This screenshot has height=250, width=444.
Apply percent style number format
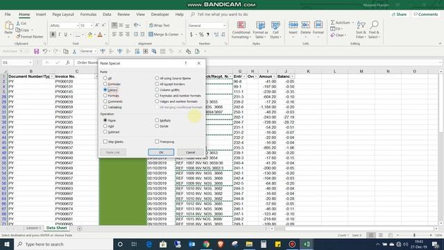coord(201,35)
